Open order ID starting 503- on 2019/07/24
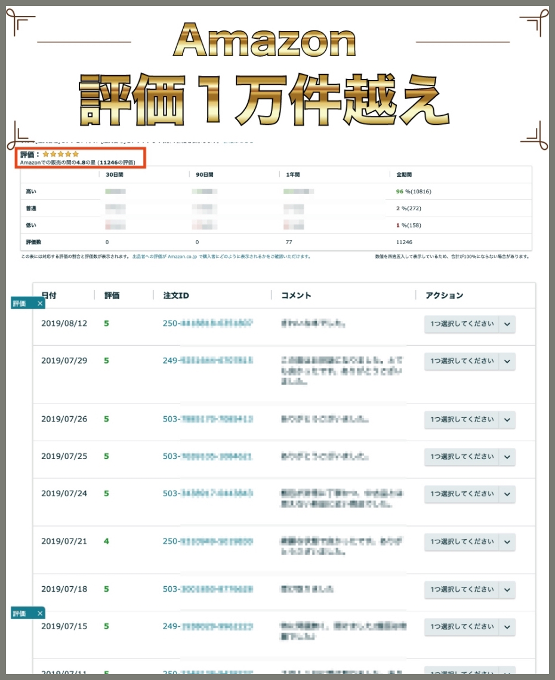This screenshot has width=555, height=680. point(208,494)
